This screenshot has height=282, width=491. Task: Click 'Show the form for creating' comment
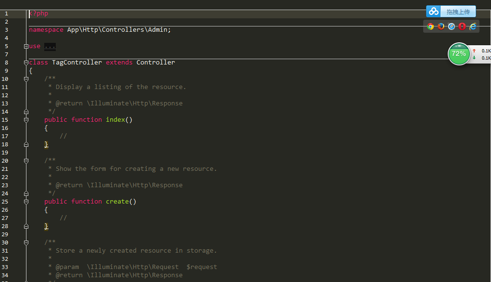105,169
